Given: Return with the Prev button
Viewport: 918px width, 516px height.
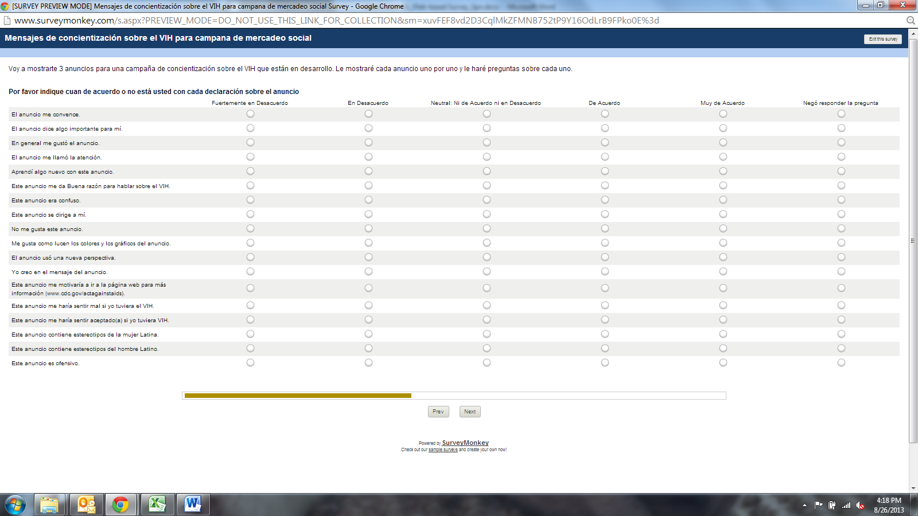Looking at the screenshot, I should [x=438, y=412].
